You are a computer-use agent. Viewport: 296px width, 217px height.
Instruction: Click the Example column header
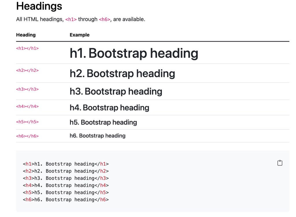[79, 35]
